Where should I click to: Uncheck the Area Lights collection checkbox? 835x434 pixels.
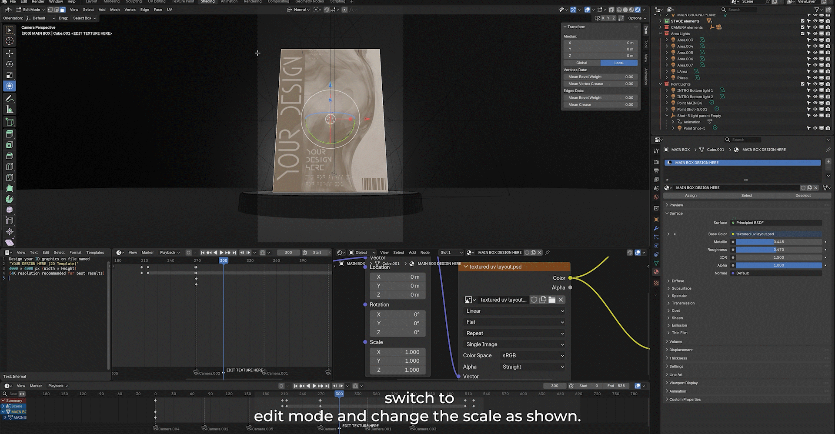(803, 33)
